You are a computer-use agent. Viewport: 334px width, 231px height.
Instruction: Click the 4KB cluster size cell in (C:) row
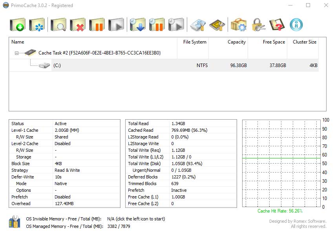313,65
